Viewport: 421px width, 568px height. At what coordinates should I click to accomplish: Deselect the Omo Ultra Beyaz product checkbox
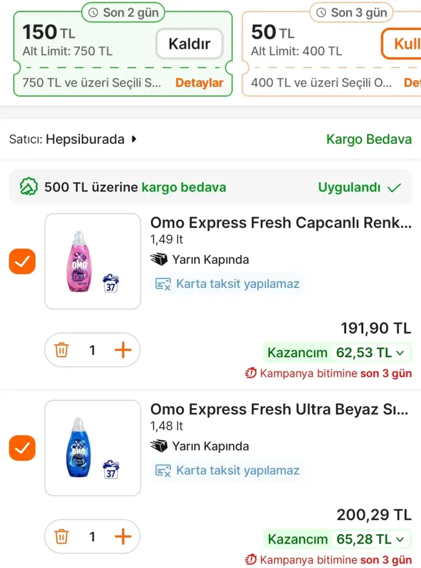point(22,448)
